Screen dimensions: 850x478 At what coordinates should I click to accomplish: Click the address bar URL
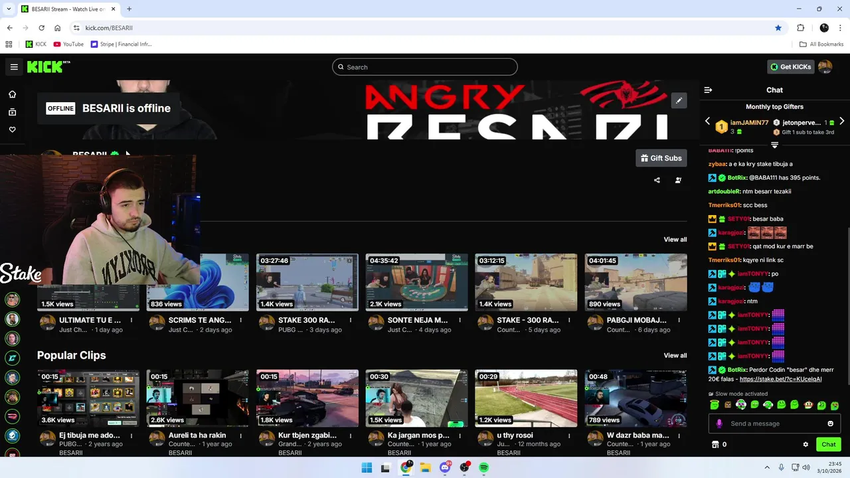coord(109,28)
